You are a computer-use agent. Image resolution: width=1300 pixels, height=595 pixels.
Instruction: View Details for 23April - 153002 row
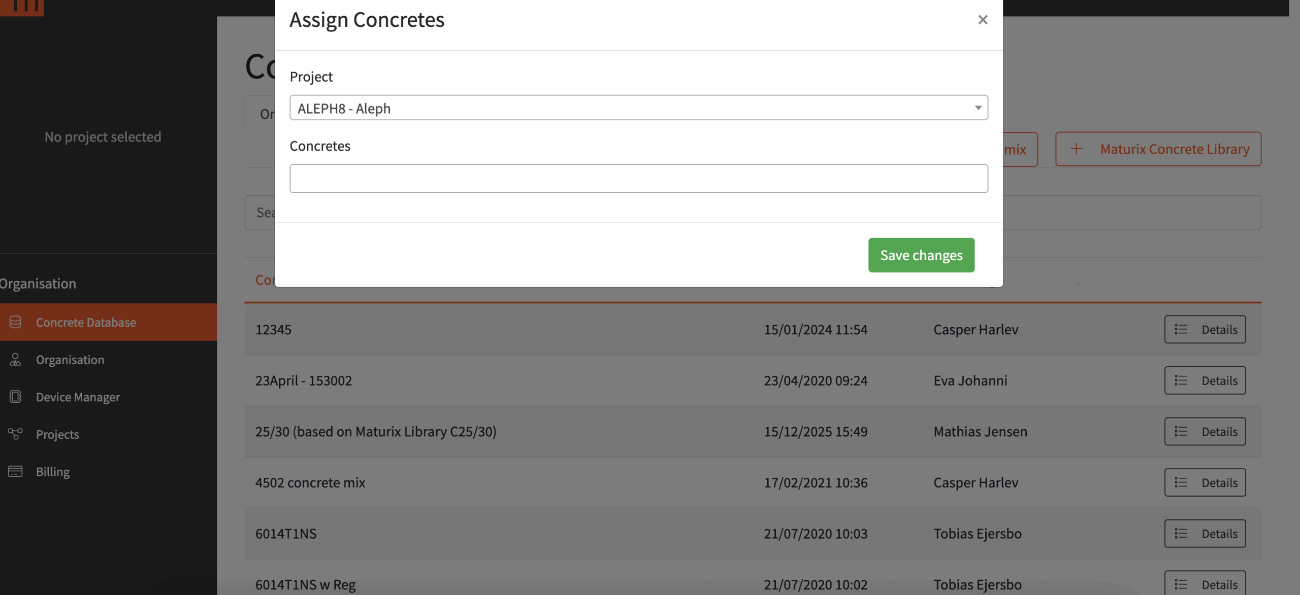(1205, 380)
